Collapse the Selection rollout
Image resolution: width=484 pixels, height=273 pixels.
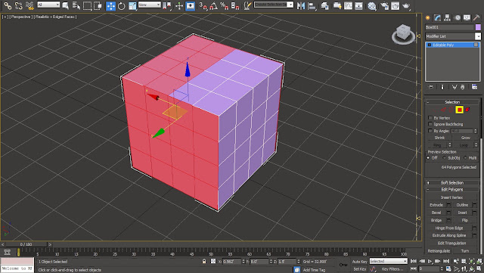tap(452, 102)
